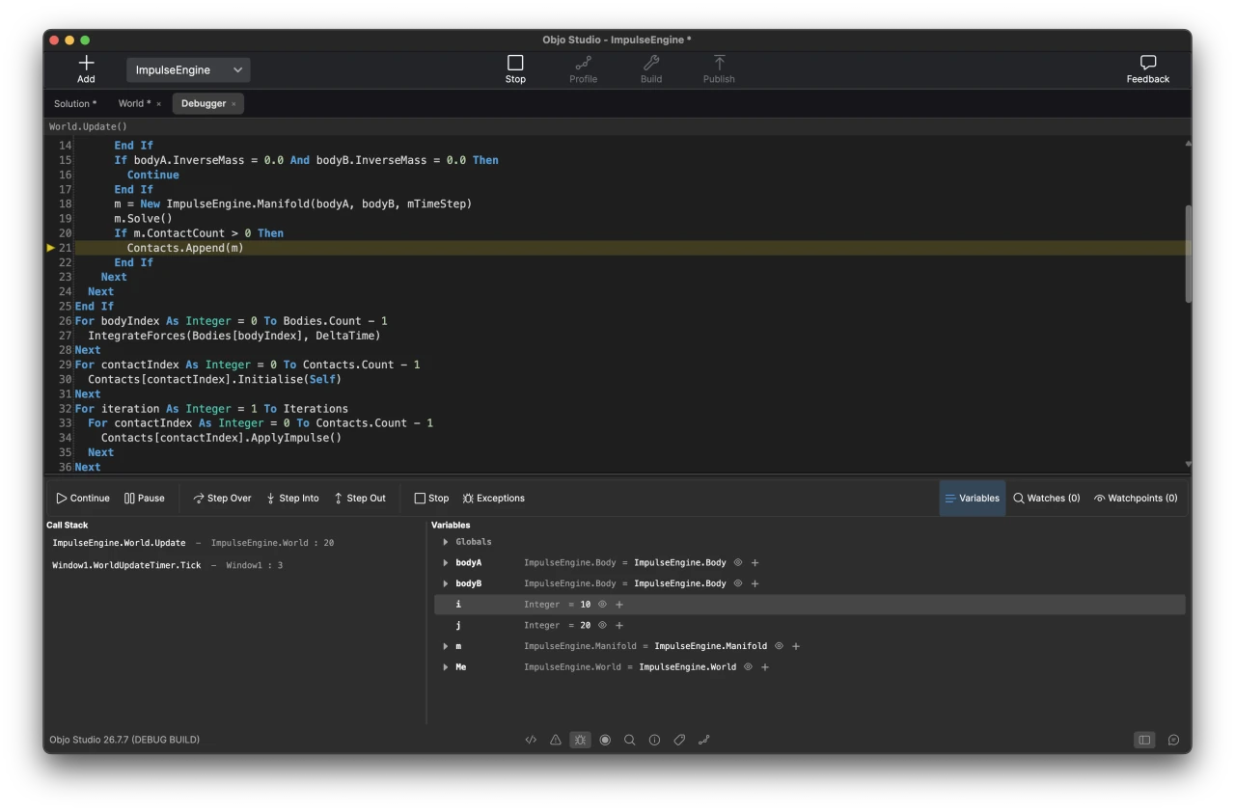Expand the Me World variable
This screenshot has width=1235, height=811.
[446, 667]
